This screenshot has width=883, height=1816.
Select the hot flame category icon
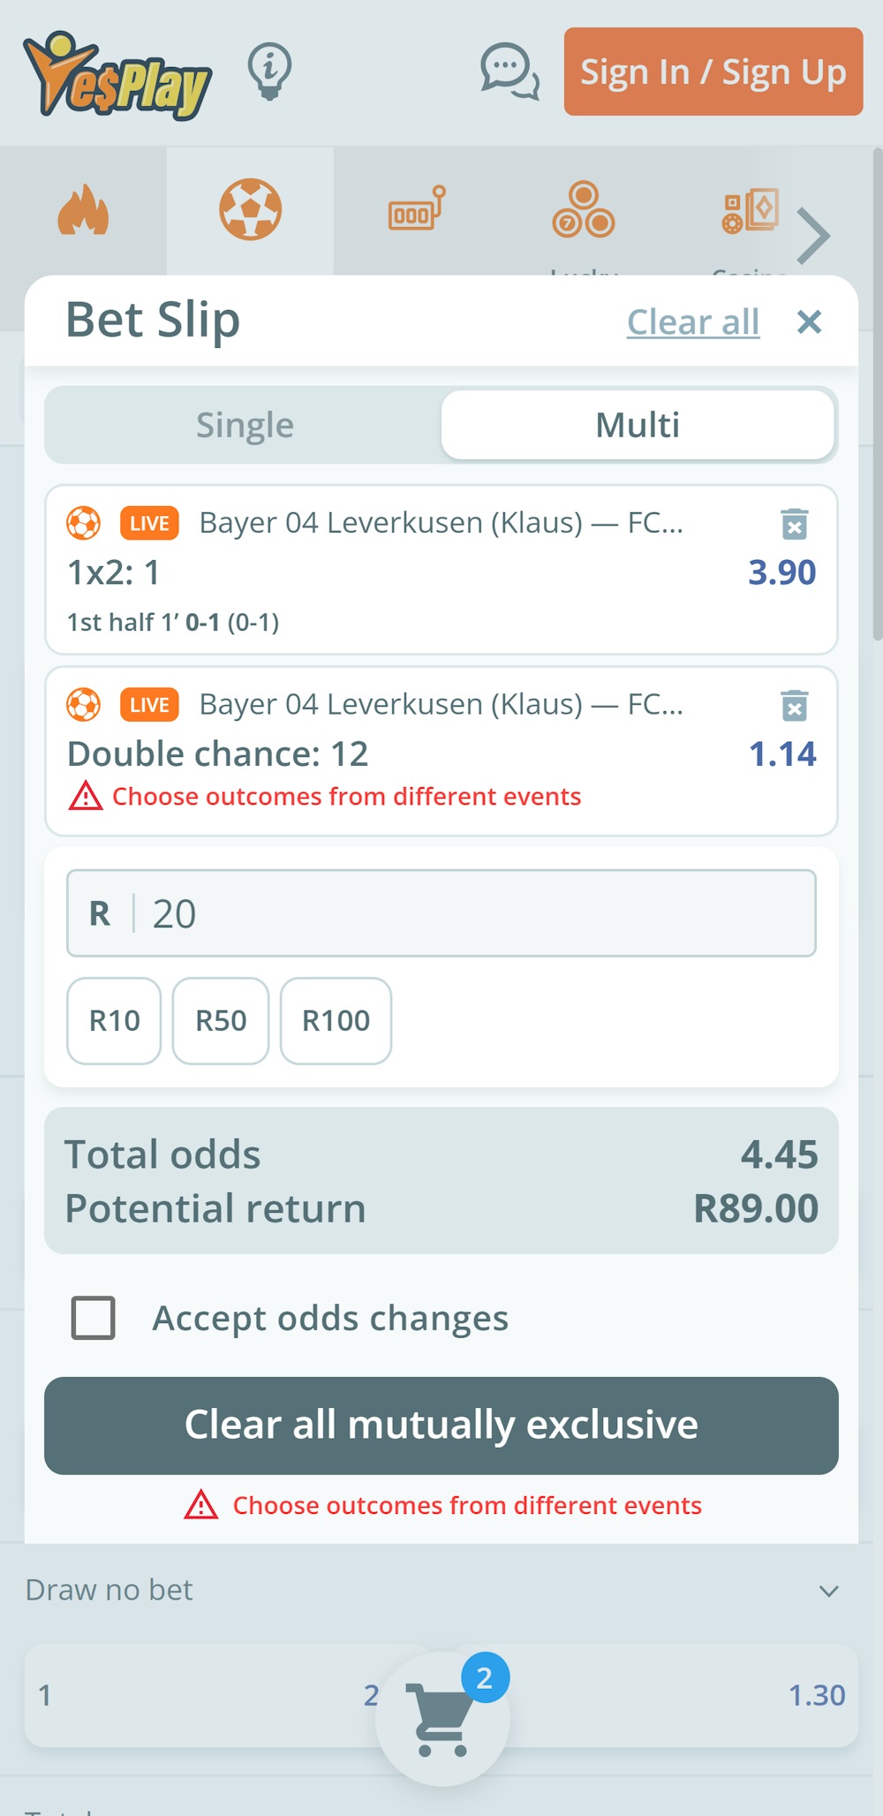click(83, 212)
